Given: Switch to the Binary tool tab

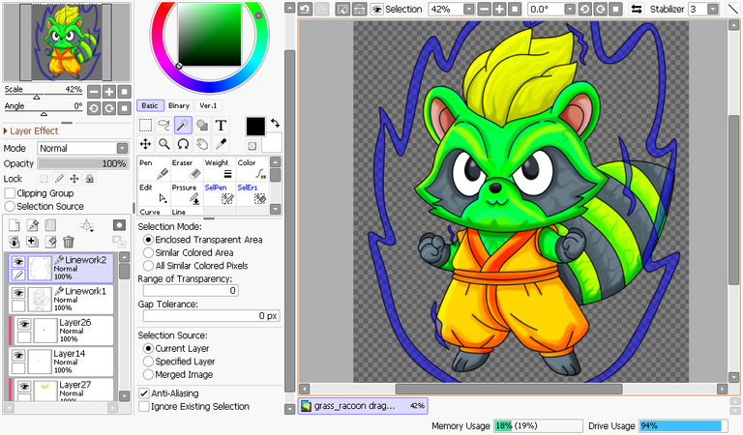Looking at the screenshot, I should [179, 105].
